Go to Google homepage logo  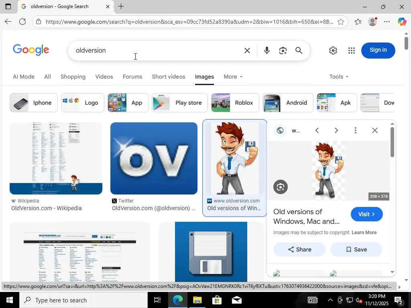pyautogui.click(x=31, y=50)
